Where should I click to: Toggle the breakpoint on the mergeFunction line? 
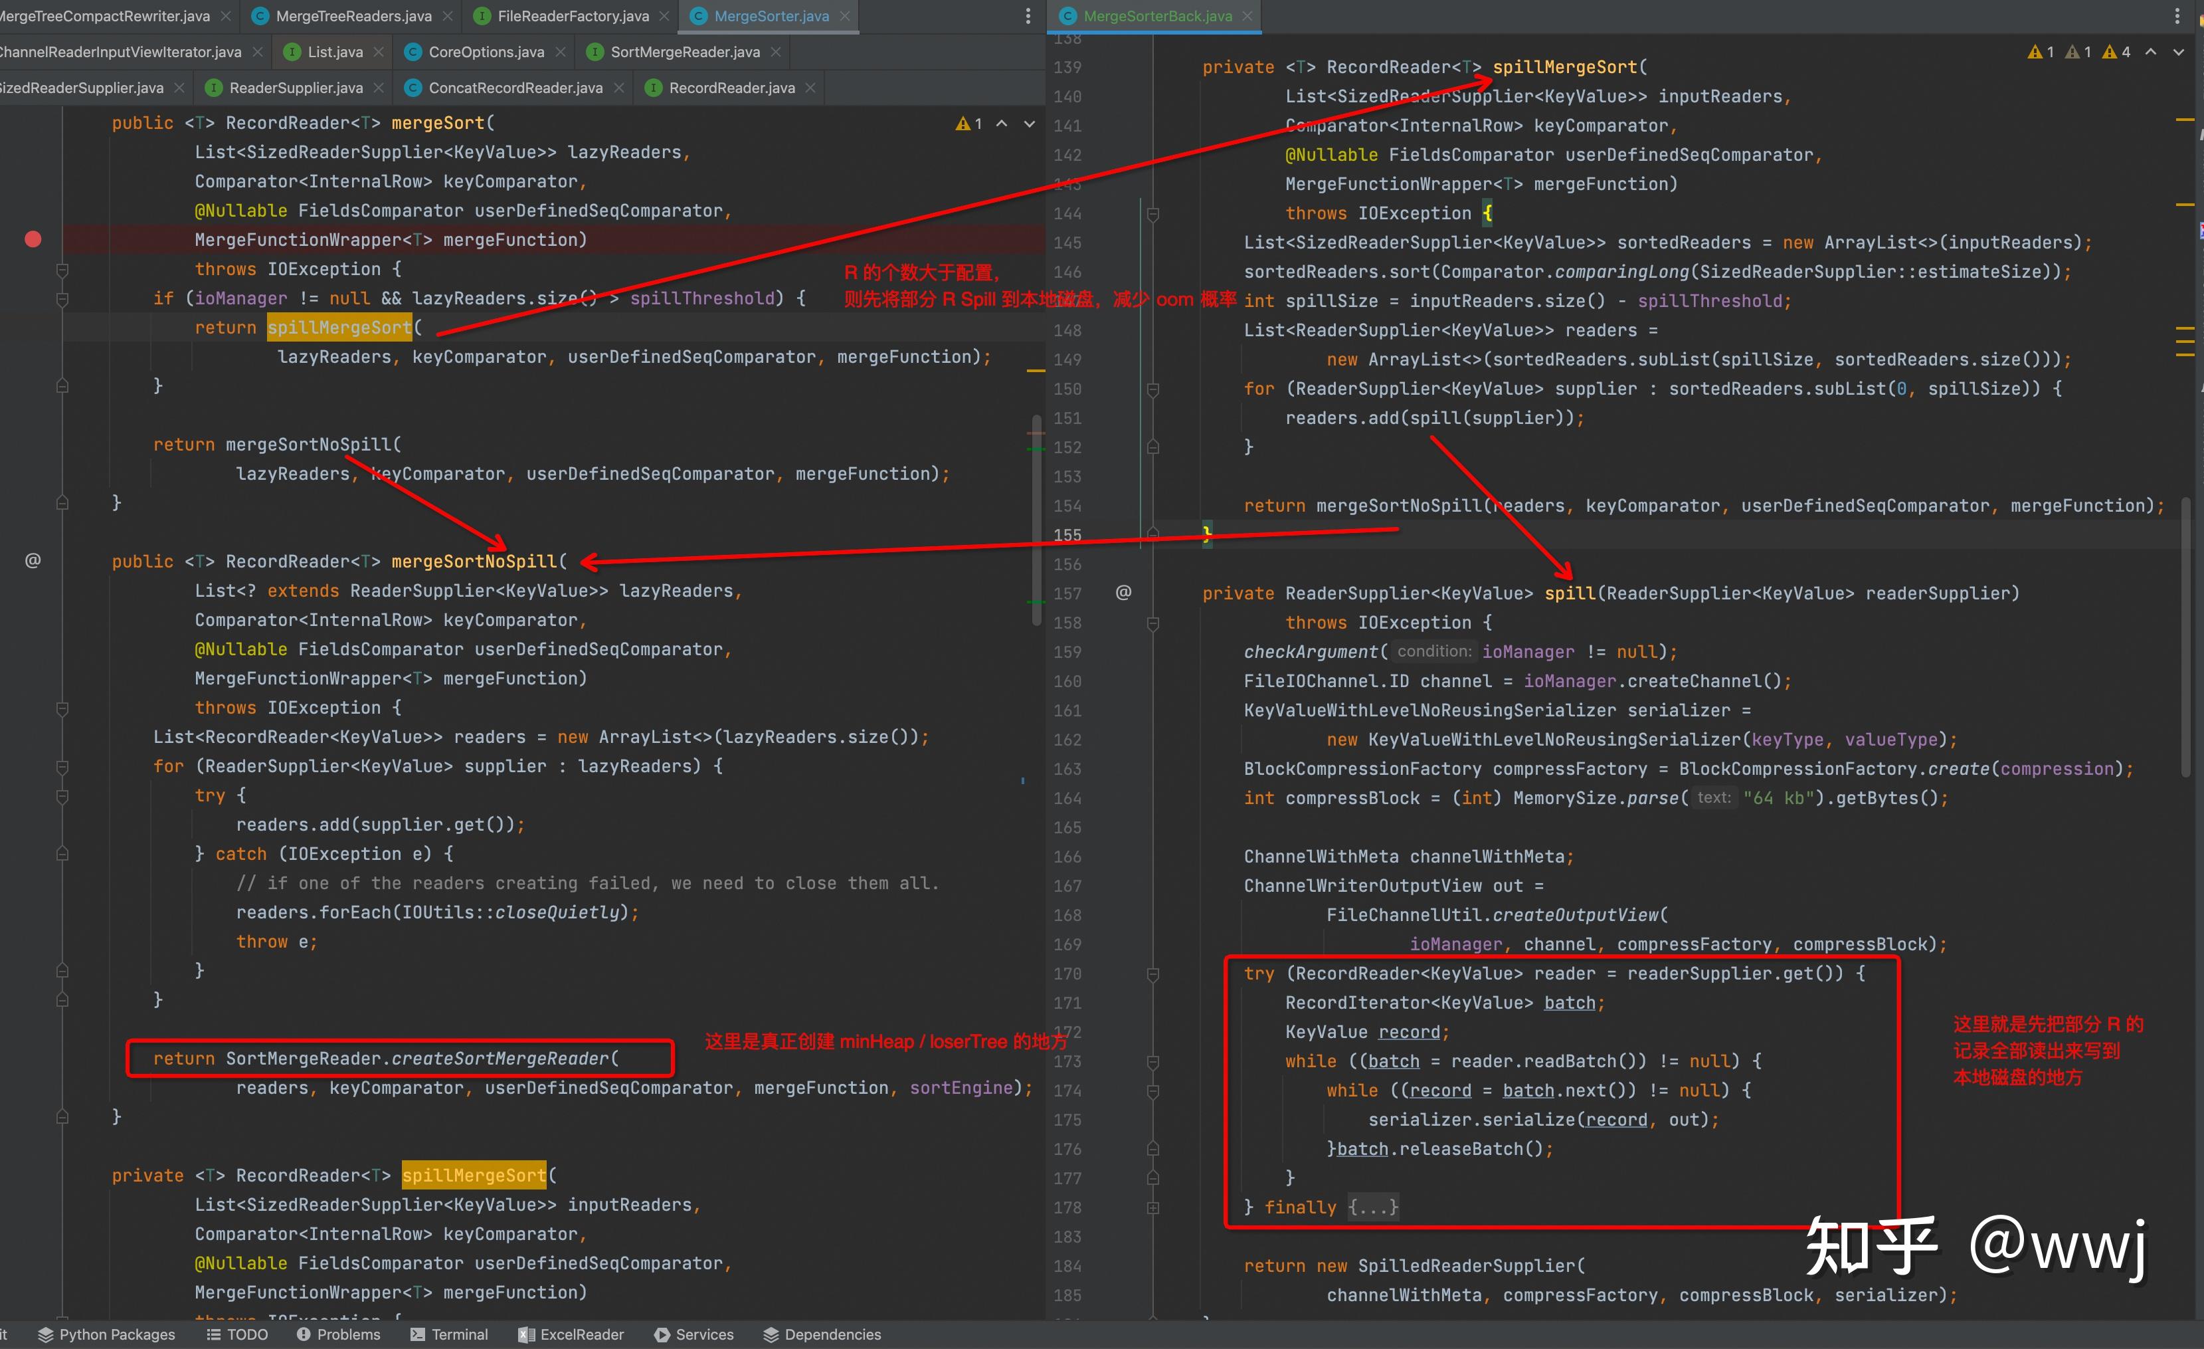point(33,239)
